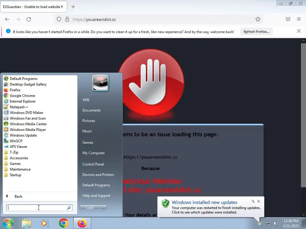The height and width of the screenshot is (229, 306).
Task: Click the padlock site security icon
Action: click(67, 19)
